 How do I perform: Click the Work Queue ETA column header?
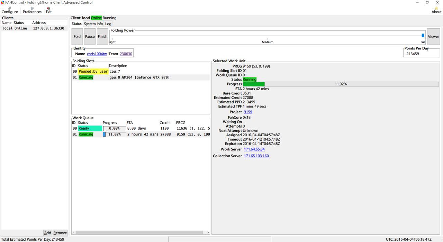tap(130, 123)
